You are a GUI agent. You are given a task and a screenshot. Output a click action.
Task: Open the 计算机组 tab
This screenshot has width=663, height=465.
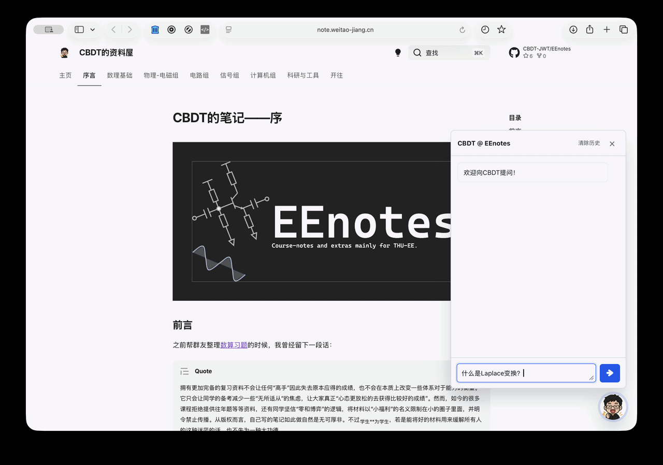[x=263, y=75]
